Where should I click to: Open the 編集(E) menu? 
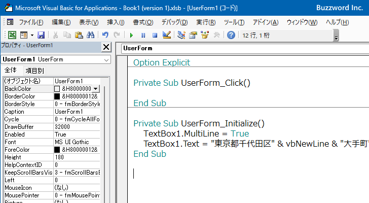point(61,22)
